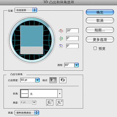Viewport: 117px width, 117px height.
Task: Open the 贴图 map art button
Action: 100,30
